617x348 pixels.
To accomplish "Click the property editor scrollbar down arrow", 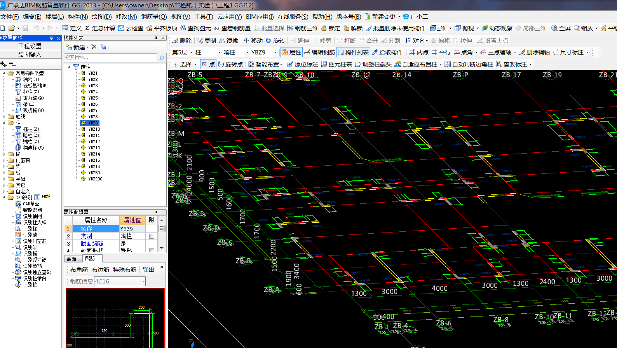I will 162,248.
